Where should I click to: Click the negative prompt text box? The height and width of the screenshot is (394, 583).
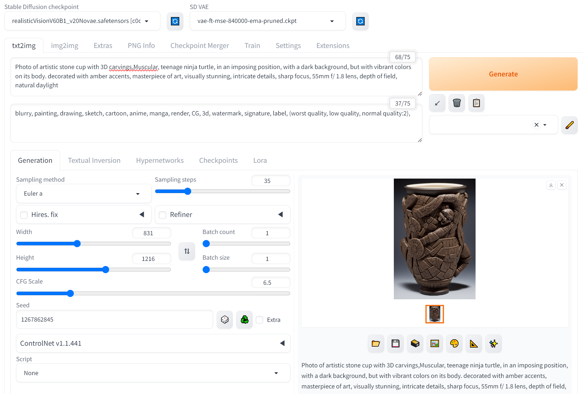tap(216, 123)
